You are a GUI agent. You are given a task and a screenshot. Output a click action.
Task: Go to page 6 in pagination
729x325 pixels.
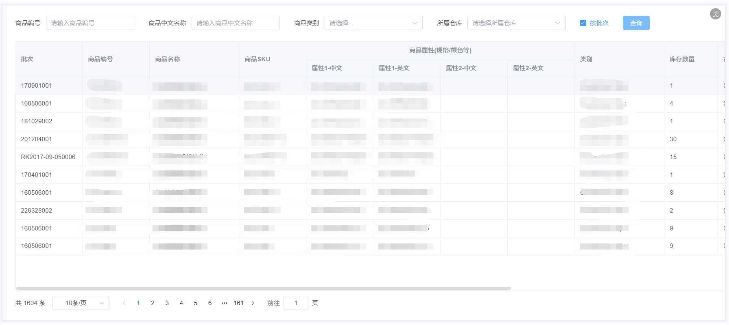pyautogui.click(x=210, y=303)
